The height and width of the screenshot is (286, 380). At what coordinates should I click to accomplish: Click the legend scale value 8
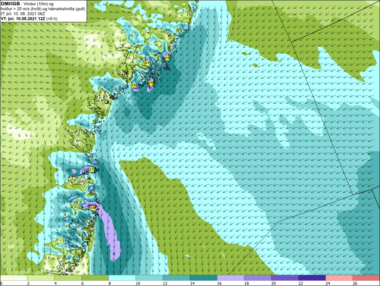(x=110, y=283)
